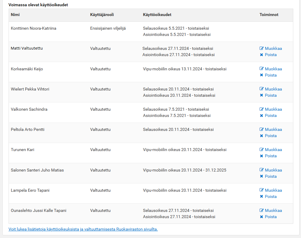Click the remove X icon for Valkonen Sachindra
Viewport: 301px width, 238px height.
(261, 115)
